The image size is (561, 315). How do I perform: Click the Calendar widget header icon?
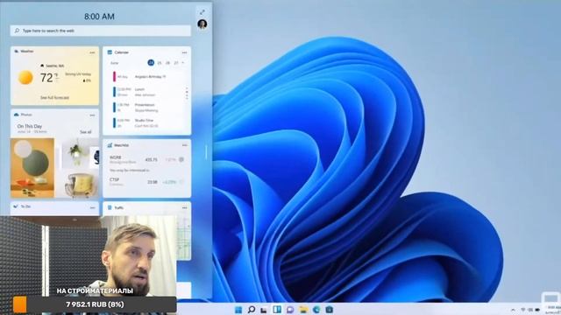(x=110, y=52)
